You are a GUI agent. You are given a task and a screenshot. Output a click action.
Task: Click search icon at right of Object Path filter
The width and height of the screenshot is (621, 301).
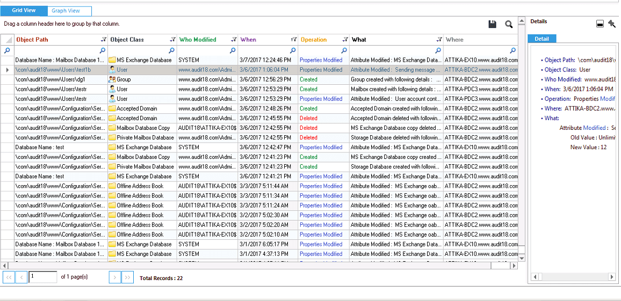pyautogui.click(x=103, y=50)
